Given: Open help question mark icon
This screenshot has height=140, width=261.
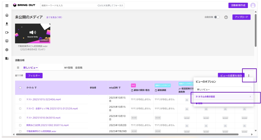Looking at the screenshot, I should (x=226, y=17).
